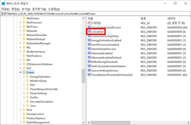Select the HibernateEnabledDefault value icon

click(89, 57)
